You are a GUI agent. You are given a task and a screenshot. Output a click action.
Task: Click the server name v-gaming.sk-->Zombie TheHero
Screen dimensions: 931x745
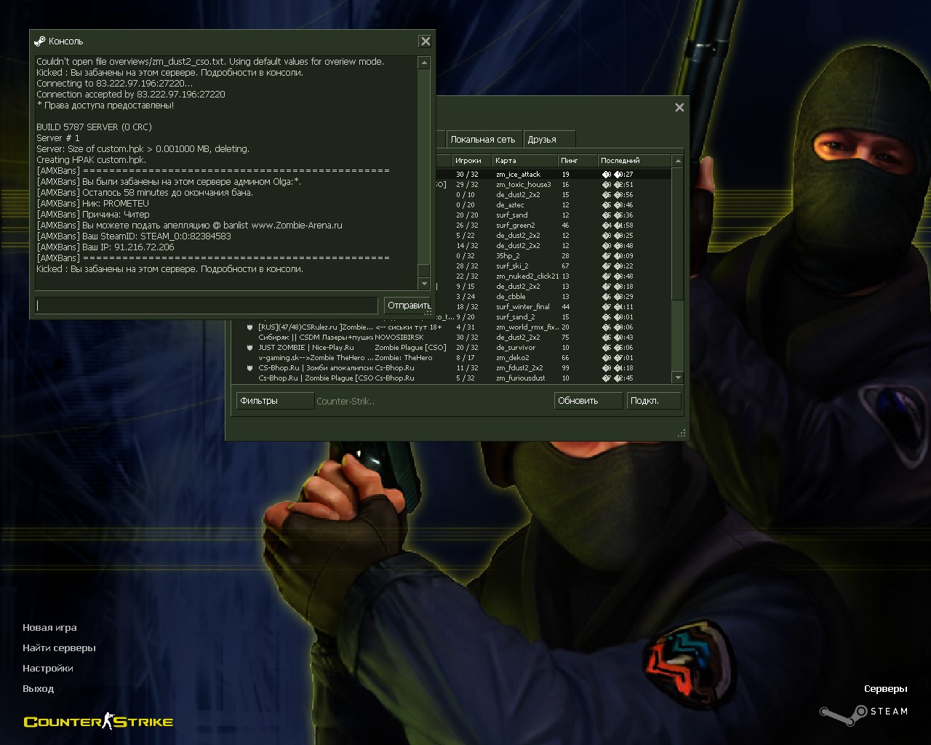click(316, 358)
